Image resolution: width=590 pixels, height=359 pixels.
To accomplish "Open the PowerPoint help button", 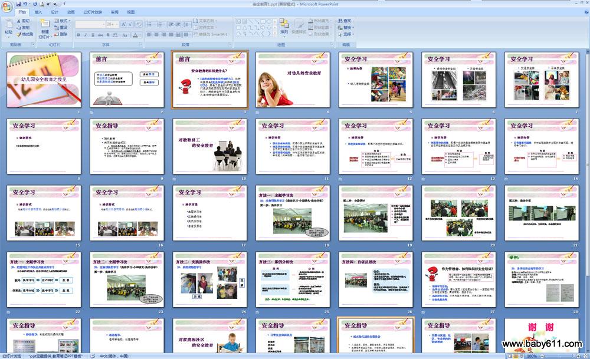I will [x=586, y=12].
